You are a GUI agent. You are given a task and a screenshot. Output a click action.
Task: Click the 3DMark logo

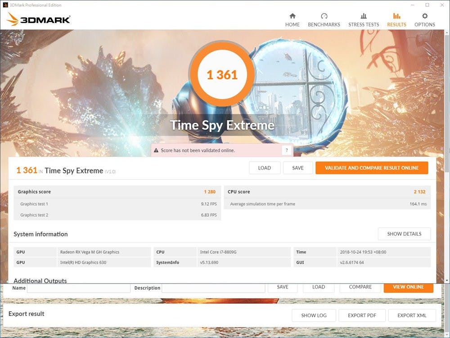point(39,19)
